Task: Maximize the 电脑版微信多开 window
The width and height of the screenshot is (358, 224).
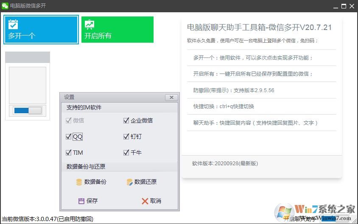Action: [x=344, y=6]
